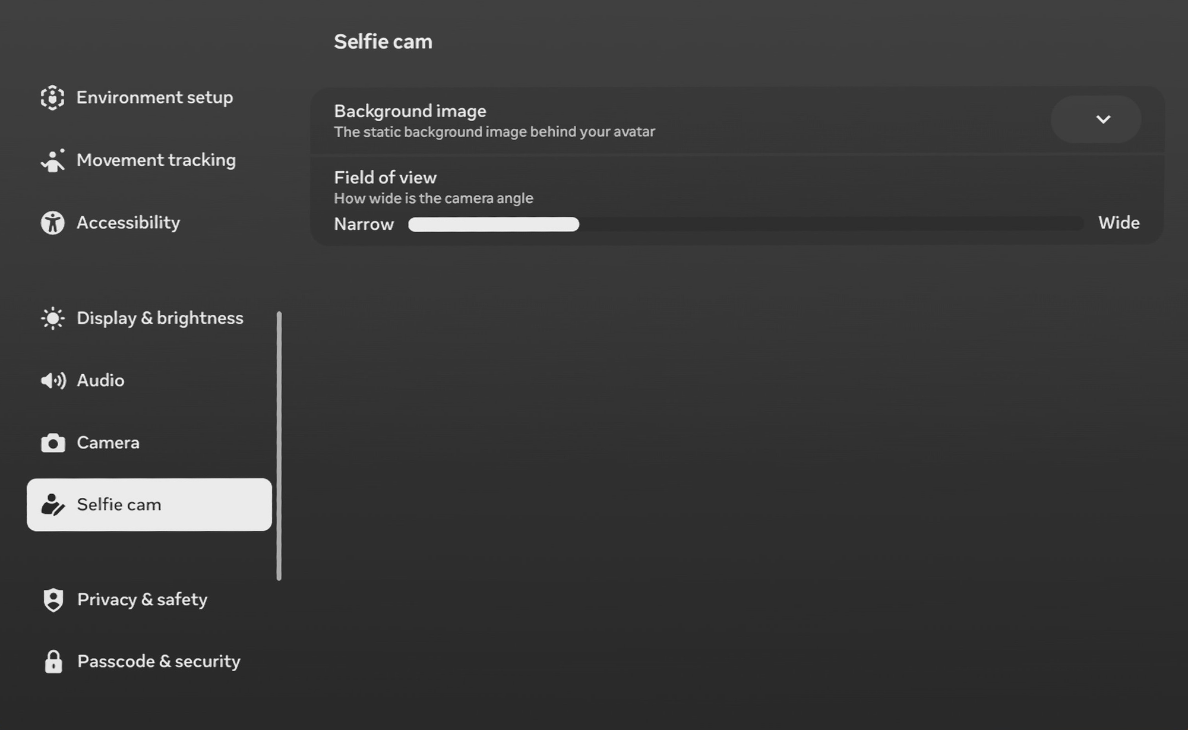Click the Background image setting row
Viewport: 1188px width, 730px height.
tap(653, 121)
